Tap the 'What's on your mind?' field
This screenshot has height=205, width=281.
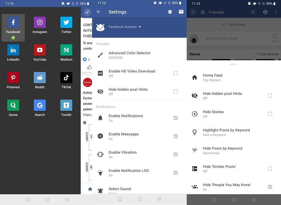(x=235, y=38)
